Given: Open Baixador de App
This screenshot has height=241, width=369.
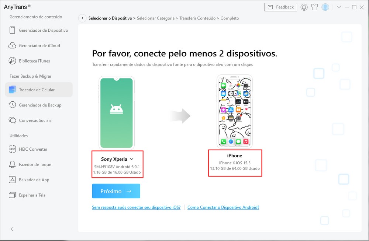Looking at the screenshot, I should coord(34,180).
